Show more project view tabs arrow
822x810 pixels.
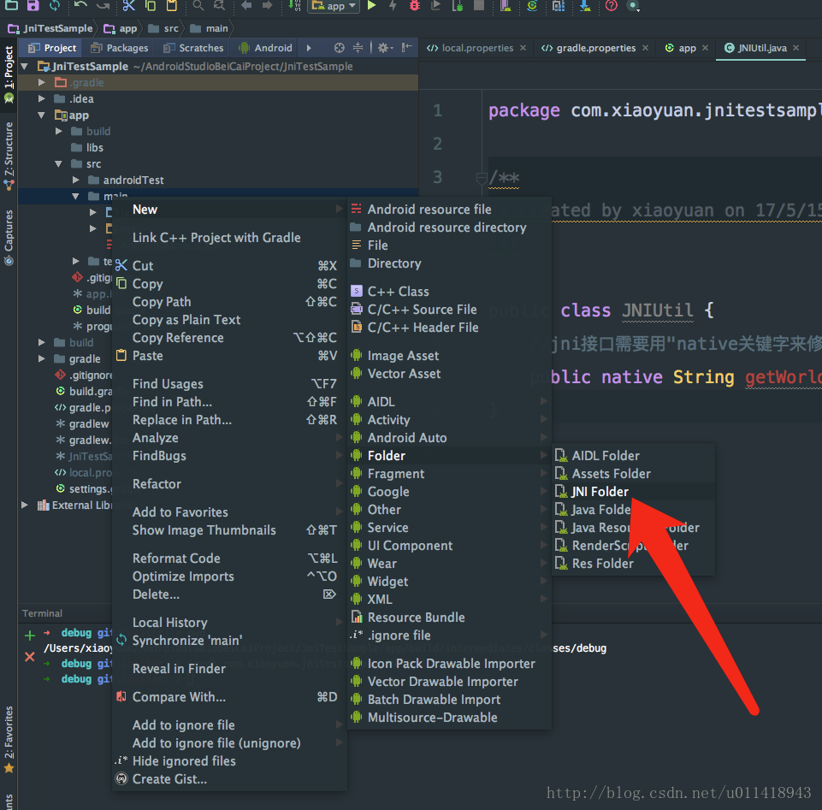click(x=309, y=48)
